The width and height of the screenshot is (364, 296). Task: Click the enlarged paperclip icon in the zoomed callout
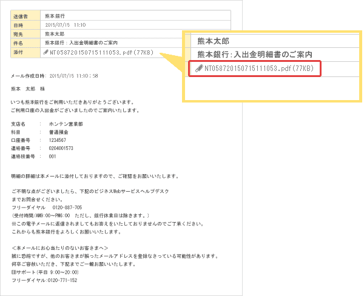point(199,69)
